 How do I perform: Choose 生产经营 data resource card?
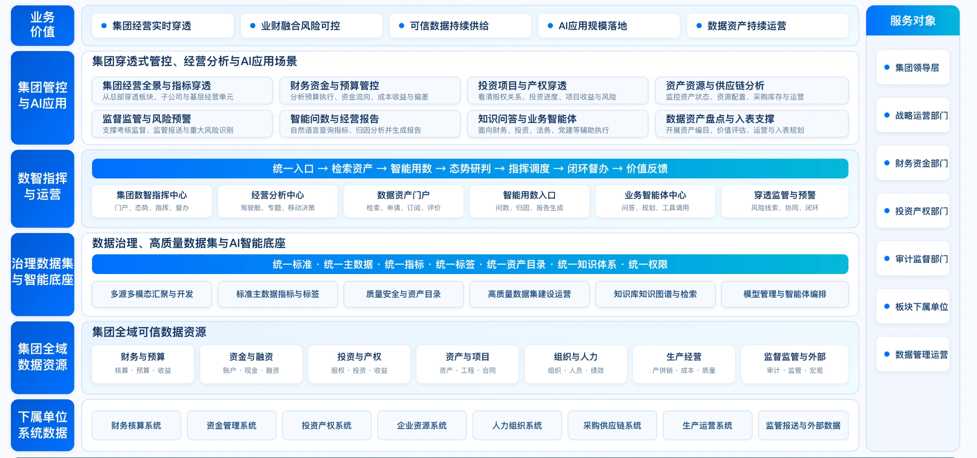[684, 364]
